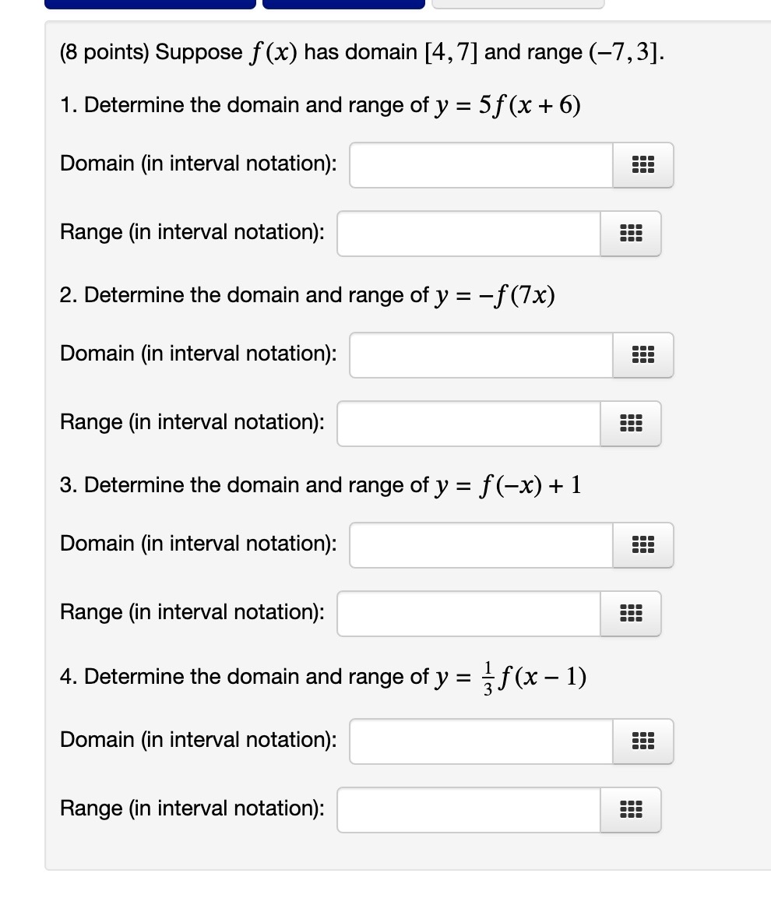This screenshot has height=898, width=771.
Task: Click the domain answer field for problem 4
Action: [479, 741]
